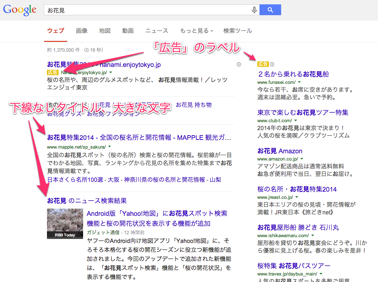Click the Google logo
Viewport: 378px width, 282px height.
pos(20,10)
